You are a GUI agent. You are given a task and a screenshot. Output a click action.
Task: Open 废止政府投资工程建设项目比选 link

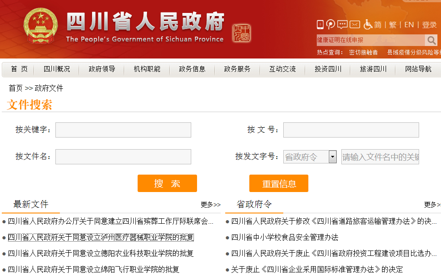coord(334,254)
